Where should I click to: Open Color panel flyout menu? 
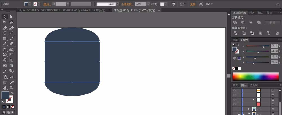point(280,40)
